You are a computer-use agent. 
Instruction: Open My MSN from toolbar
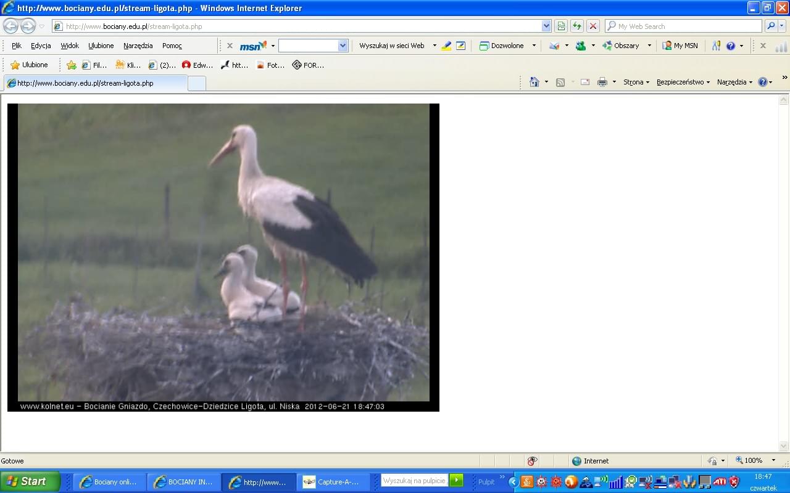680,46
